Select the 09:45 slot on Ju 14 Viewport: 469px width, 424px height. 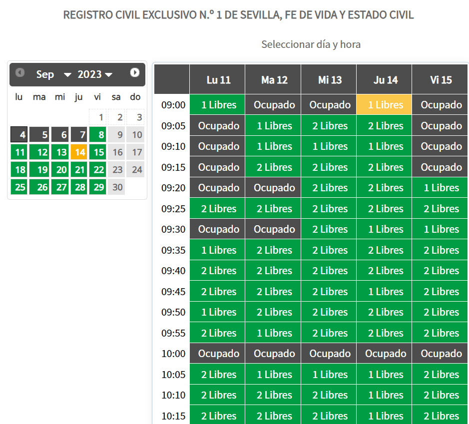pyautogui.click(x=384, y=292)
